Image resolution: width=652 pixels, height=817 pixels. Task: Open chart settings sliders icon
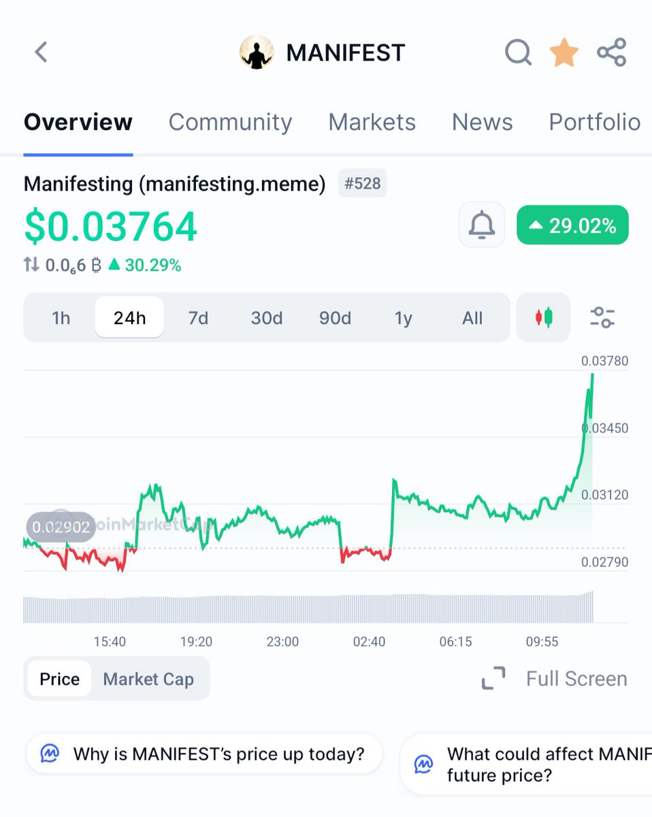[x=602, y=317]
